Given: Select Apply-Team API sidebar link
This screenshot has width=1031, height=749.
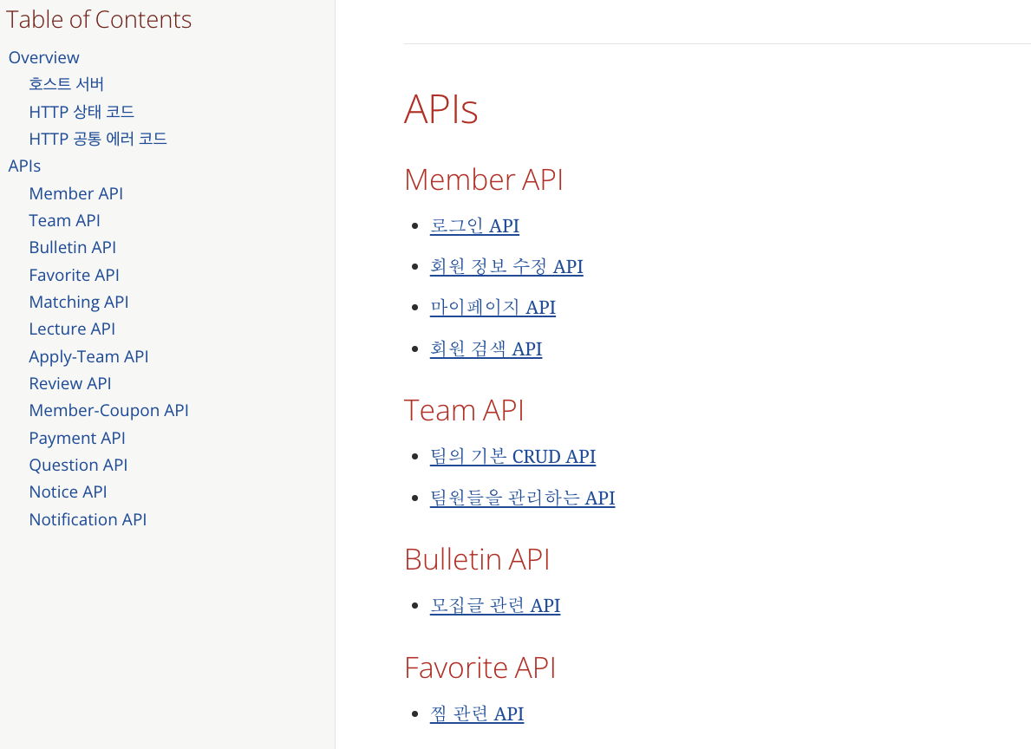Looking at the screenshot, I should [x=88, y=356].
